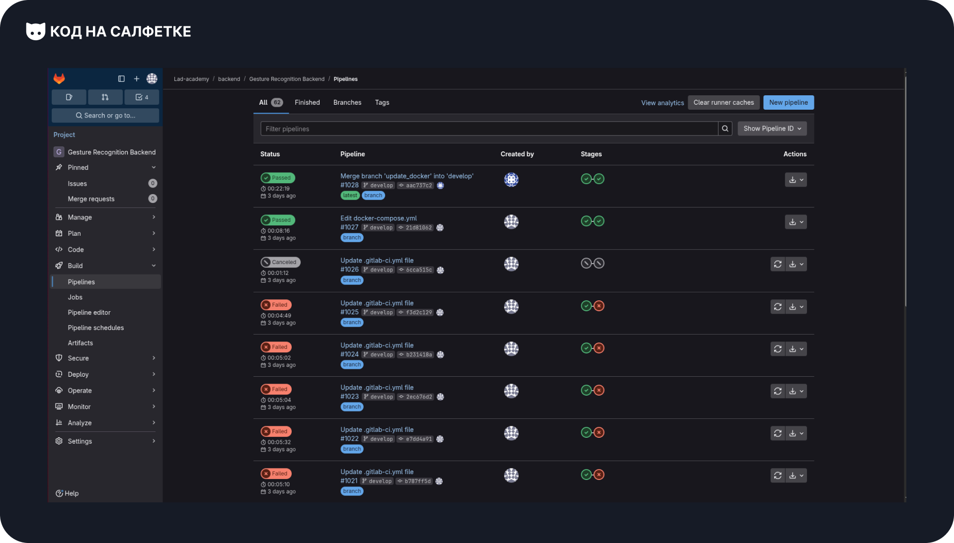Switch to the Branches tab
Screen dimensions: 954x543
347,102
